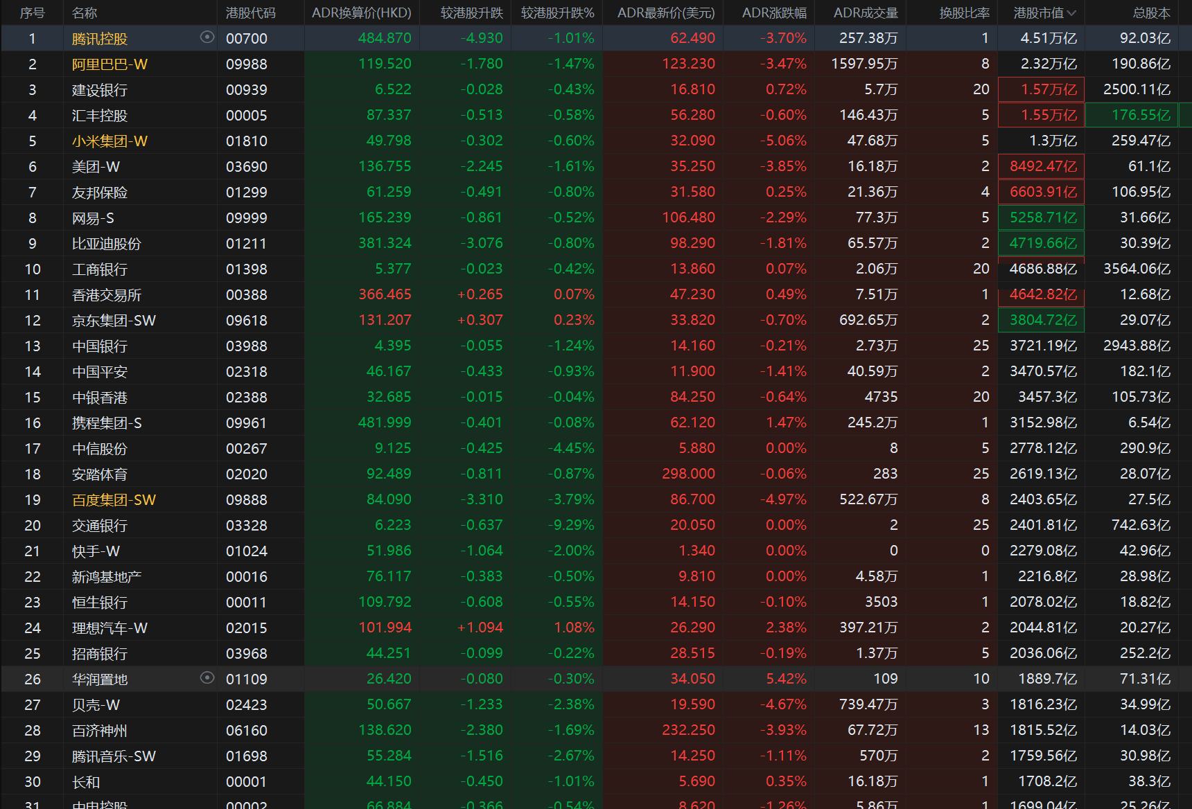Sort by ADR涨跌幅 column header
The height and width of the screenshot is (809, 1192).
click(x=774, y=12)
